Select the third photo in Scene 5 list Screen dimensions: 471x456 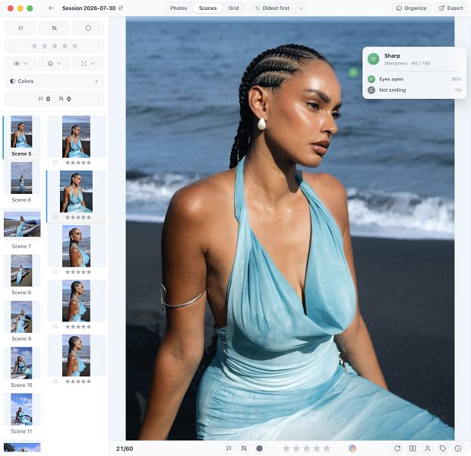[76, 246]
